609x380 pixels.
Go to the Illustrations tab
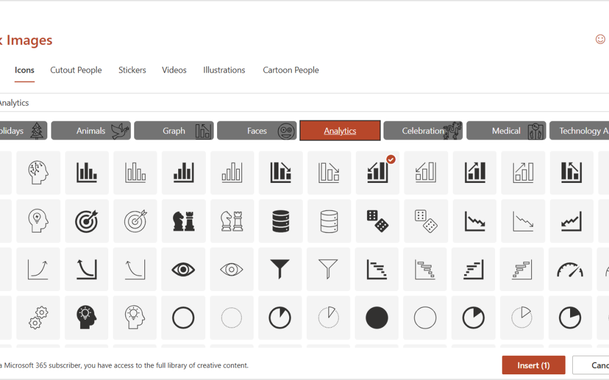(x=224, y=70)
